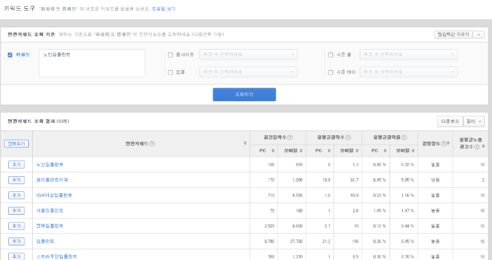492x260 pixels.
Task: Open 서울임플란트 keyword link
Action: pos(50,210)
